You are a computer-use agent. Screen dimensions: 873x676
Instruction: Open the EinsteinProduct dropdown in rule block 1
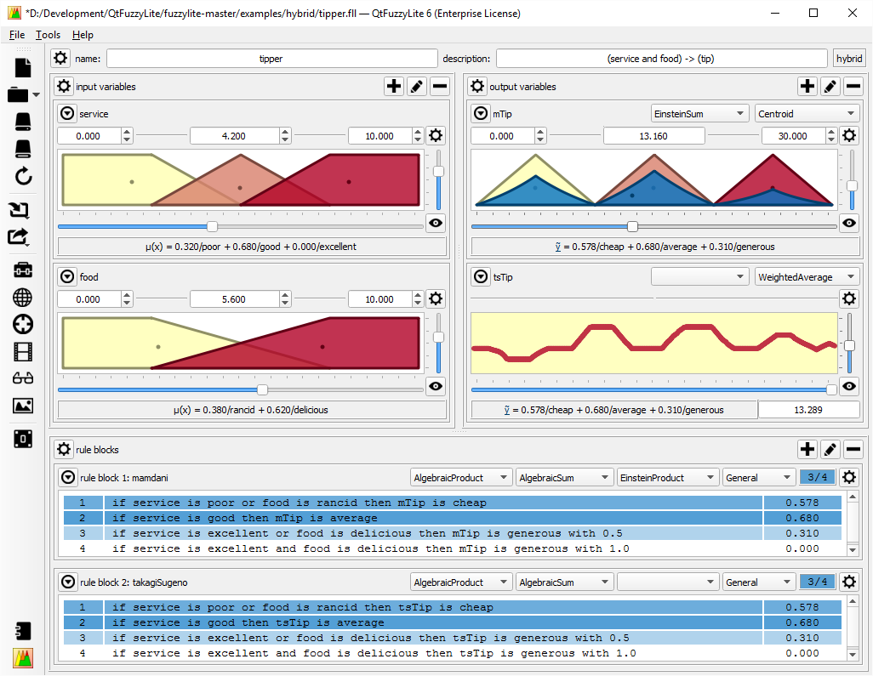coord(666,477)
